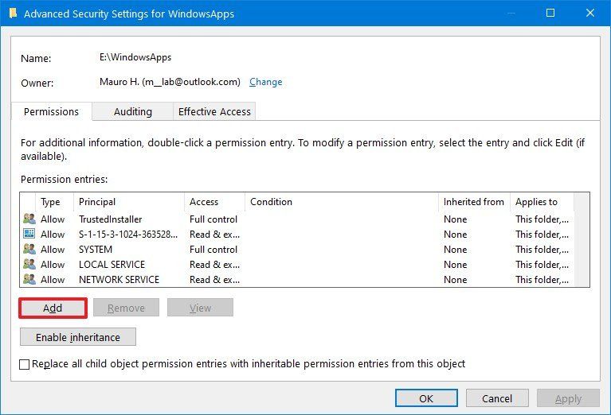Screen dimensions: 611x415
Task: Switch to the Auditing tab
Action: pos(132,112)
